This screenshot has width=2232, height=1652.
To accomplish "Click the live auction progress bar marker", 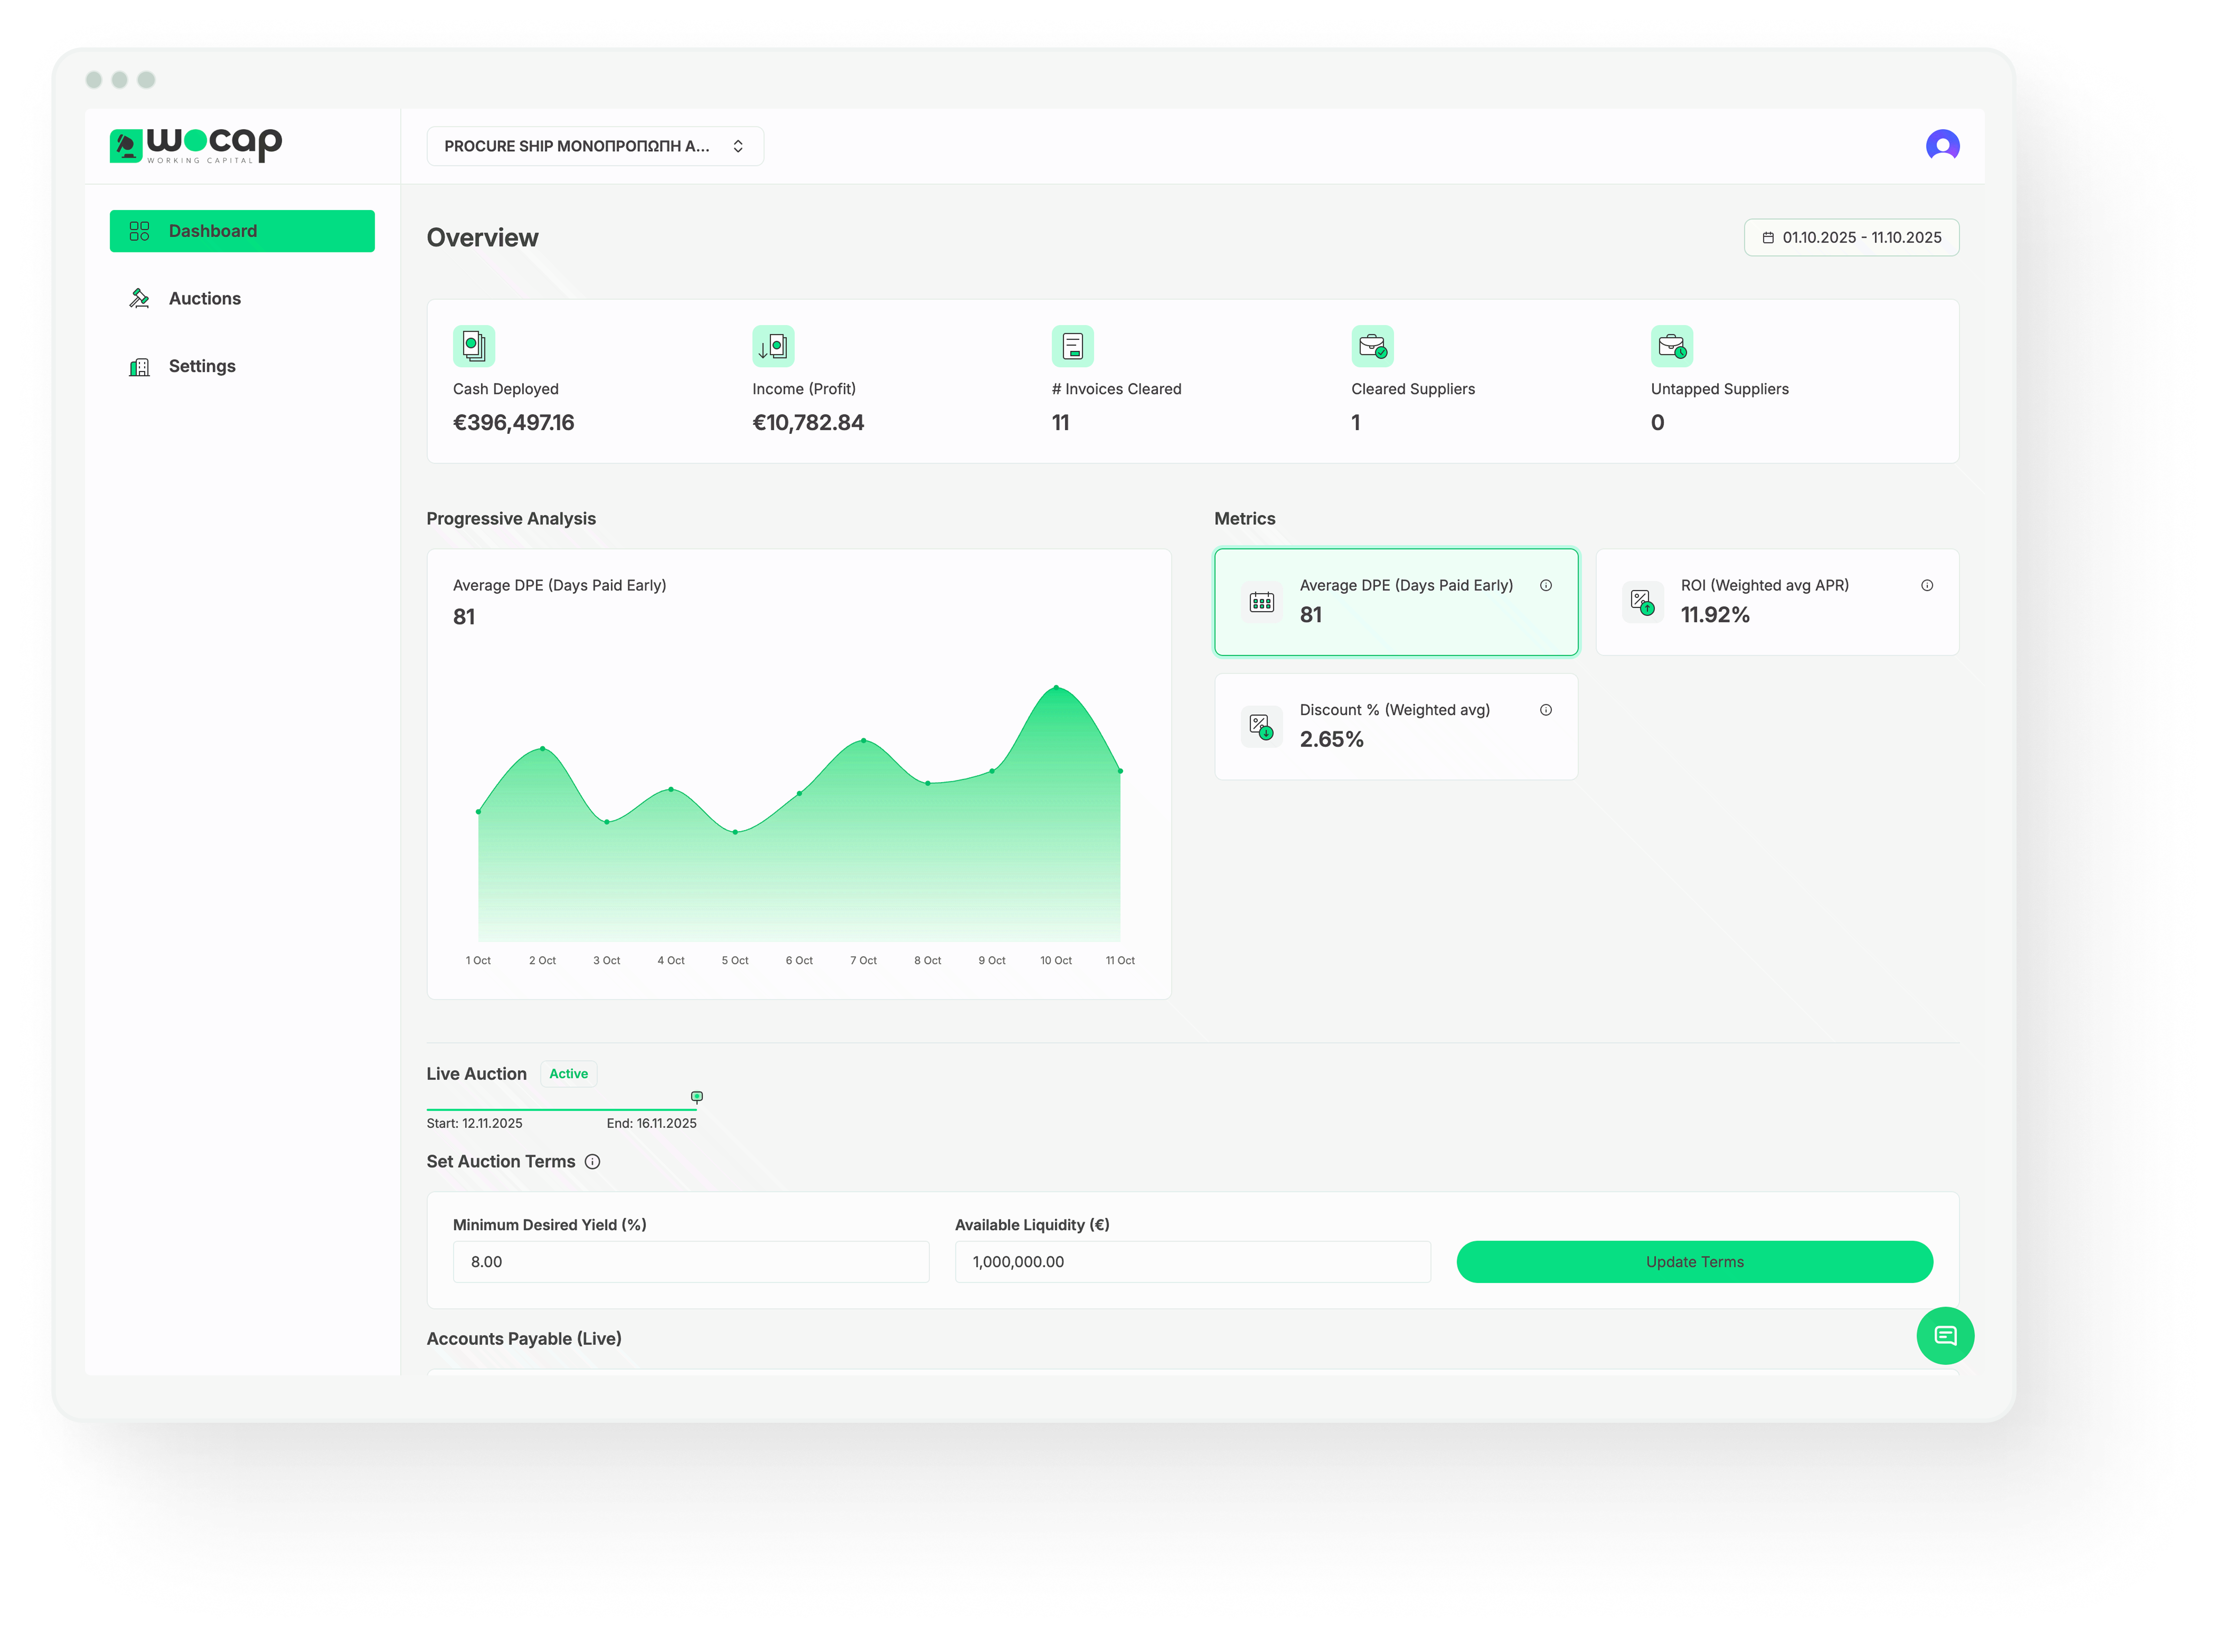I will tap(696, 1097).
